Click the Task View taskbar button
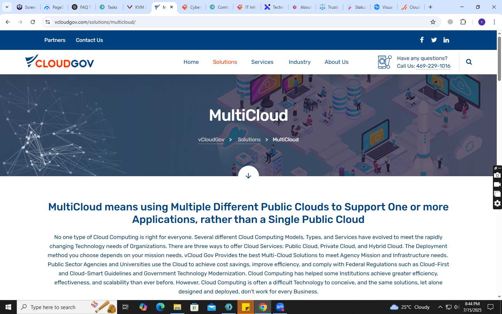Image resolution: width=502 pixels, height=314 pixels. click(125, 307)
